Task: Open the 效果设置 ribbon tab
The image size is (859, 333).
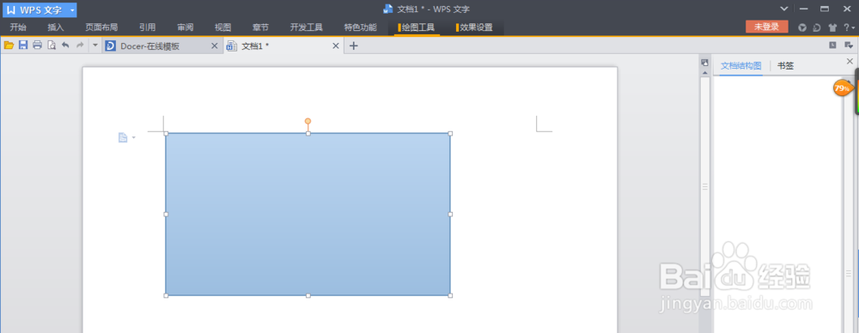Action: point(474,27)
